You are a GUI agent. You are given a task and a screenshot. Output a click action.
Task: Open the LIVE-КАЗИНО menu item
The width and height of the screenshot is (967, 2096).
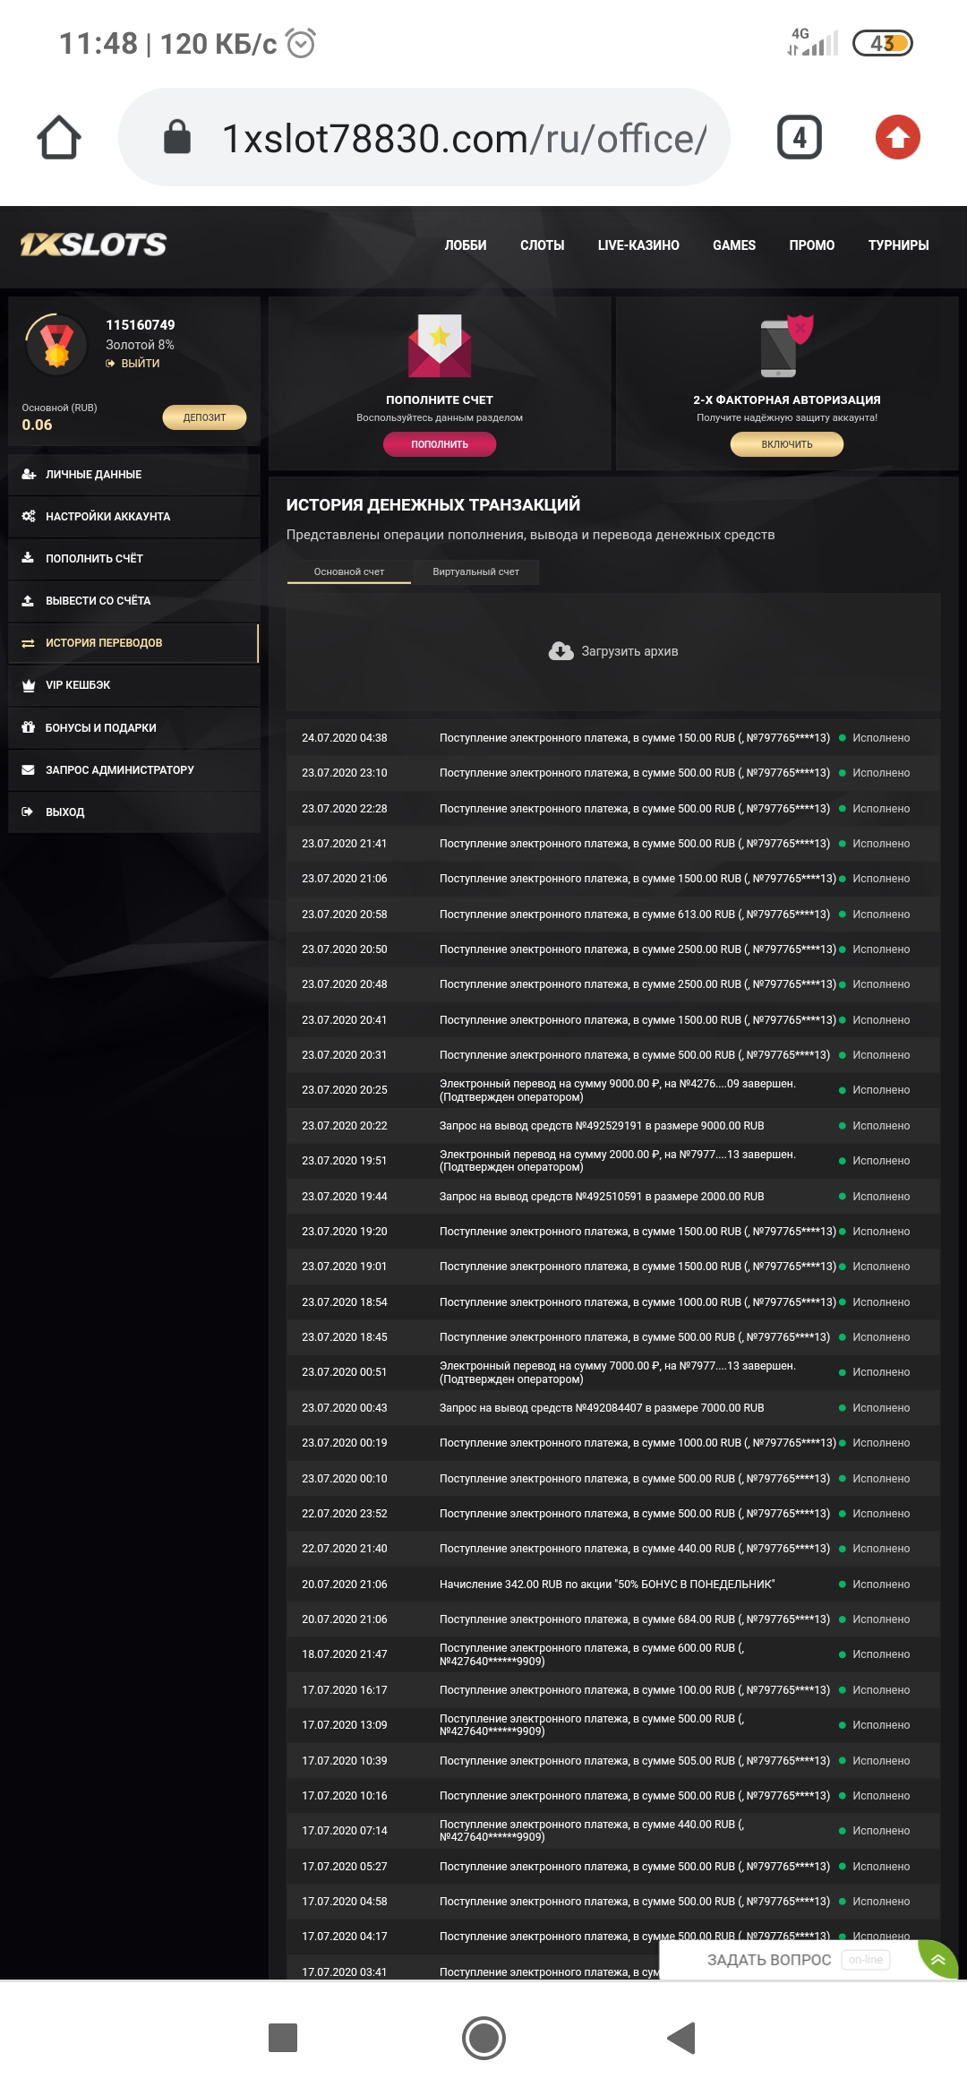(638, 245)
